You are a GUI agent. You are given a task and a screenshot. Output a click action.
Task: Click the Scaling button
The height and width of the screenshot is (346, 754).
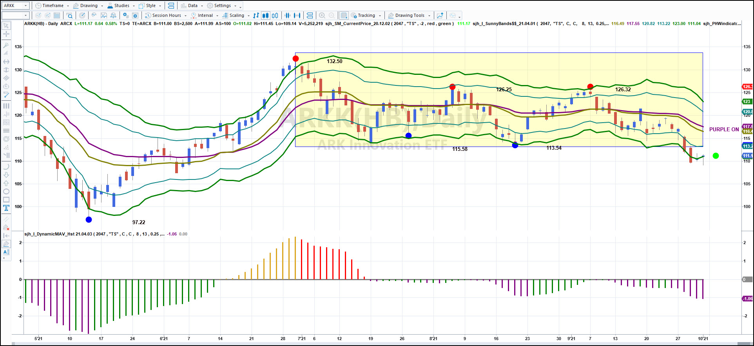(233, 15)
